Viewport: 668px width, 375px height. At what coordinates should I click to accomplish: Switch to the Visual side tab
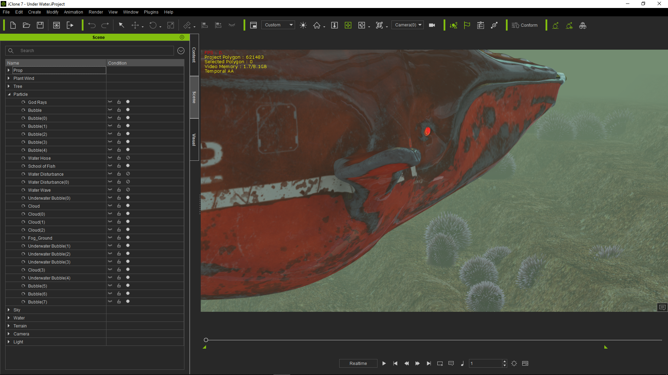coord(194,140)
